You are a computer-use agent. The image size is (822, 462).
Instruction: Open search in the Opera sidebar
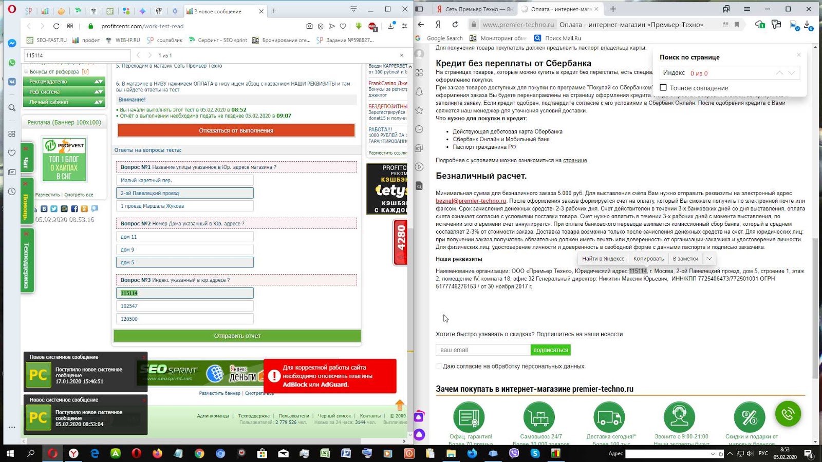click(12, 108)
